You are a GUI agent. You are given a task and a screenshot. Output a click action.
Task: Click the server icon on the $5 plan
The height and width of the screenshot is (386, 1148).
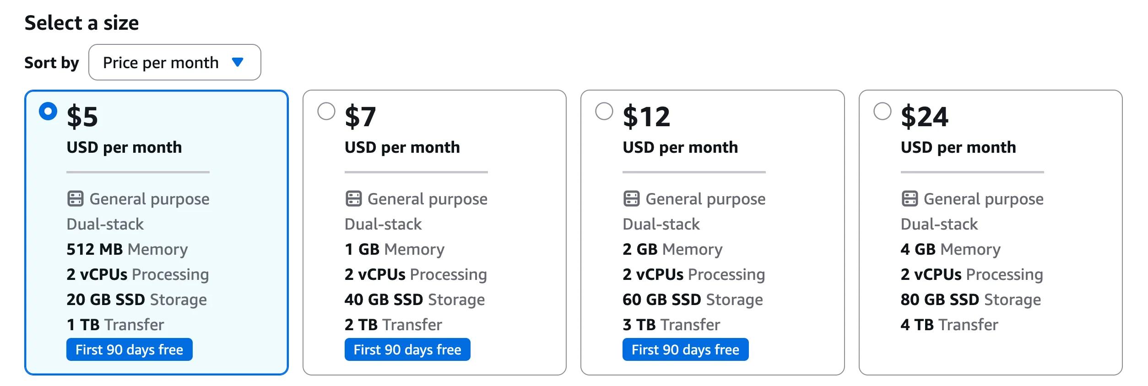pos(75,199)
